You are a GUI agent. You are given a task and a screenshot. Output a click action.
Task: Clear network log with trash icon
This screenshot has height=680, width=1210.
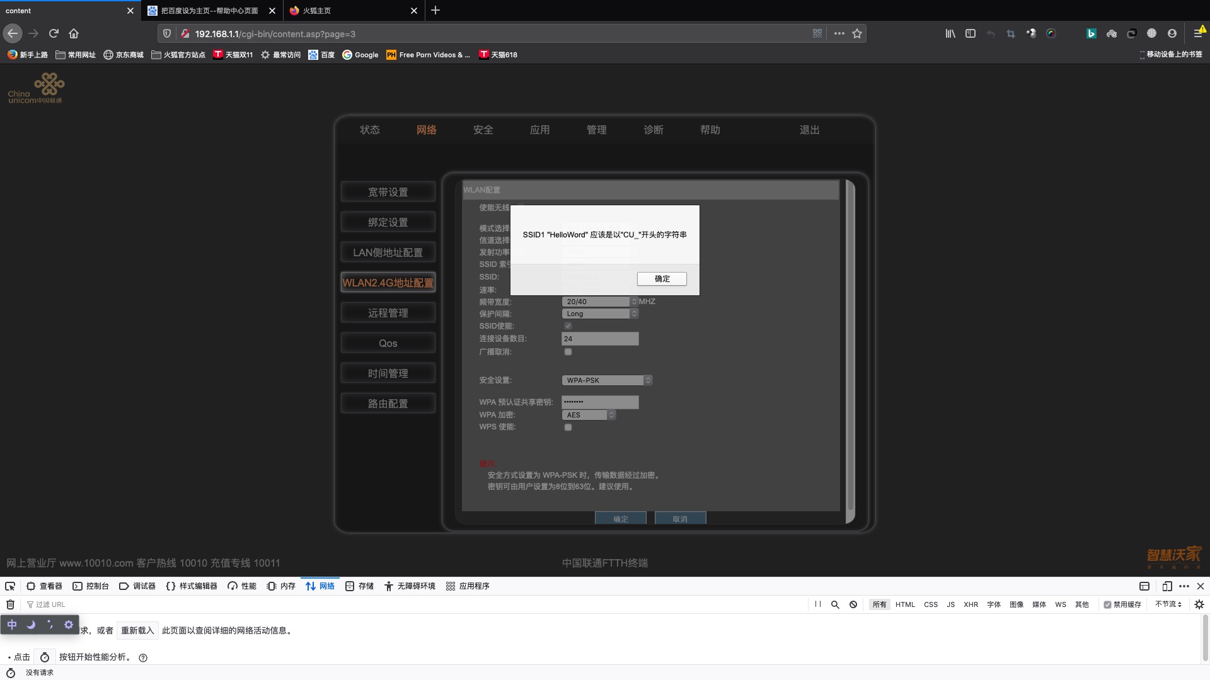point(10,604)
